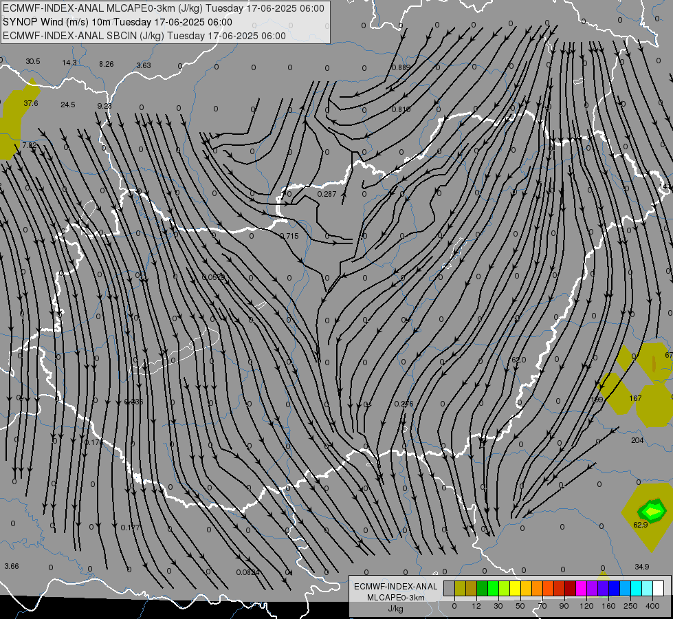Screen dimensions: 673x619
Task: Click the map value '3.63'
Action: 144,65
